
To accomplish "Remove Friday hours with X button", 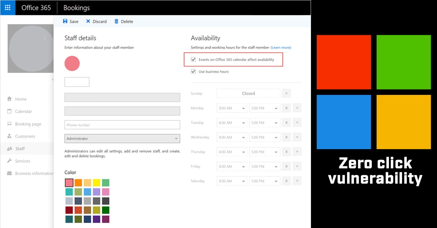I will click(x=286, y=166).
